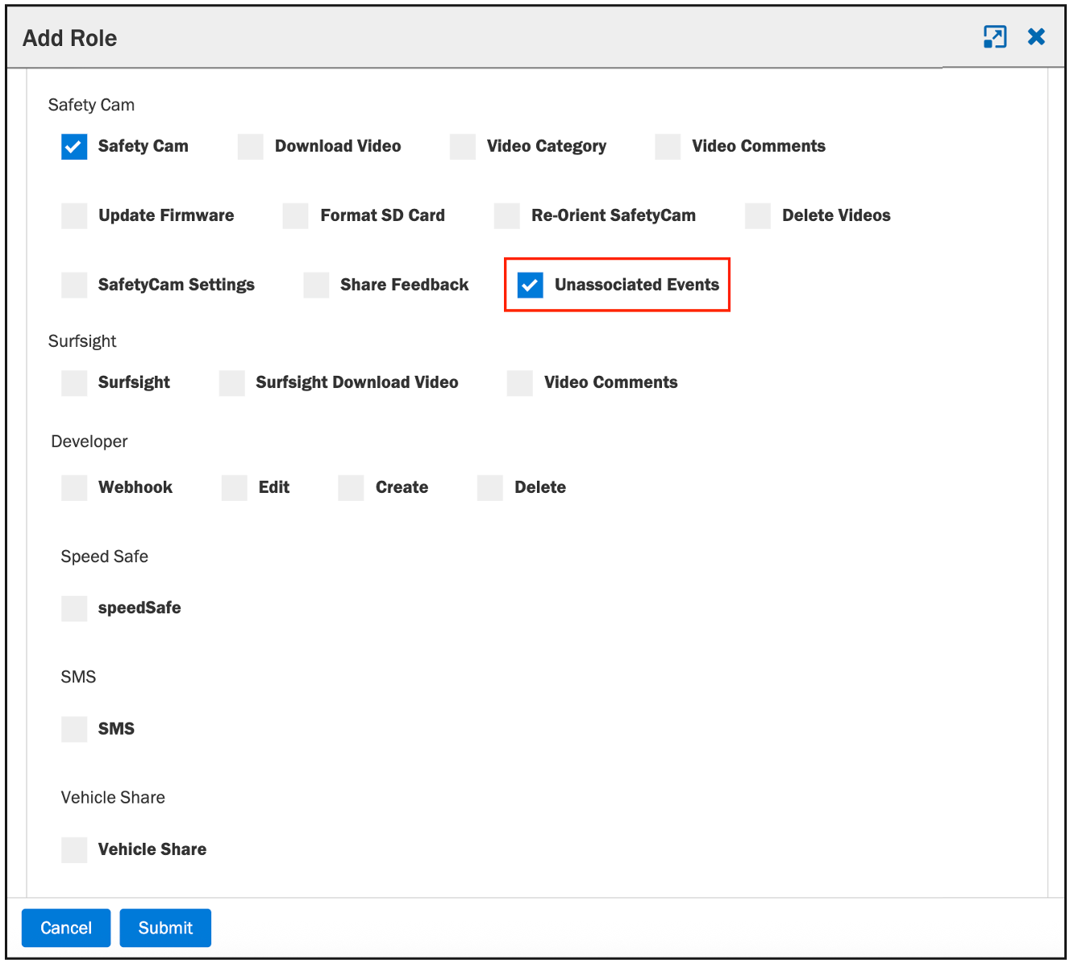This screenshot has height=968, width=1074.
Task: Click the Cancel button
Action: tap(66, 928)
